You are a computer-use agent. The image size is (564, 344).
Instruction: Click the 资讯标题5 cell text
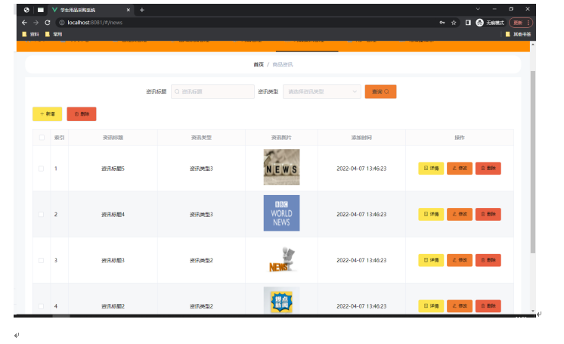[x=113, y=169]
